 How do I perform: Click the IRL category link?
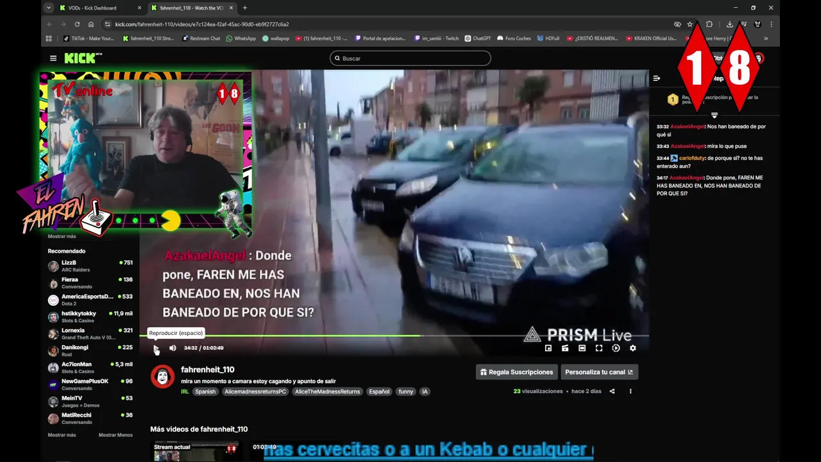point(185,391)
